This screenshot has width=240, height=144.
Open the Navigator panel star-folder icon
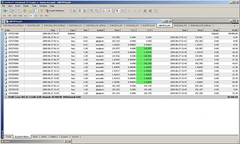pos(30,11)
